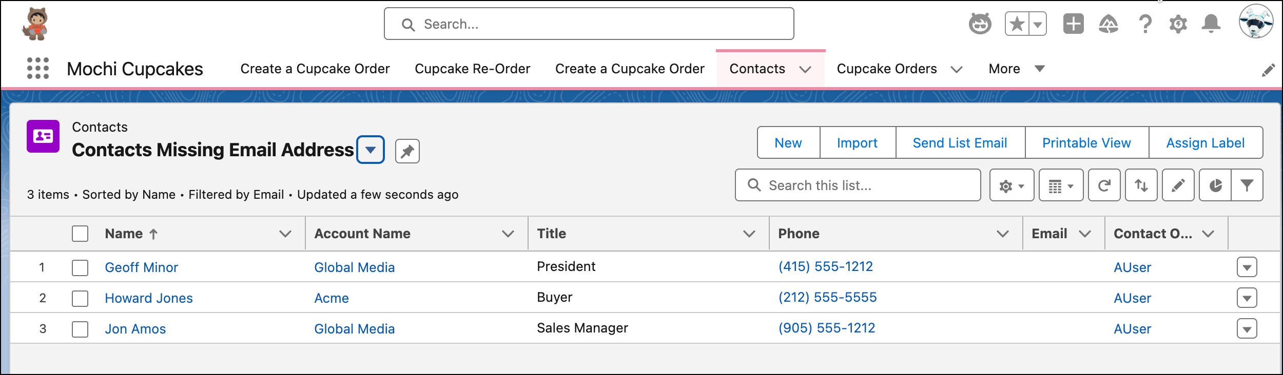This screenshot has height=375, width=1283.
Task: Open the Favorites list dropdown arrow
Action: [1038, 24]
